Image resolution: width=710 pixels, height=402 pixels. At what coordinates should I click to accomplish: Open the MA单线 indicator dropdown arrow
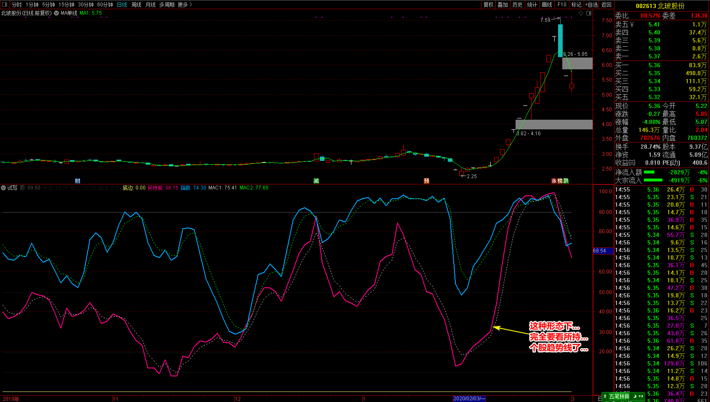[x=56, y=13]
